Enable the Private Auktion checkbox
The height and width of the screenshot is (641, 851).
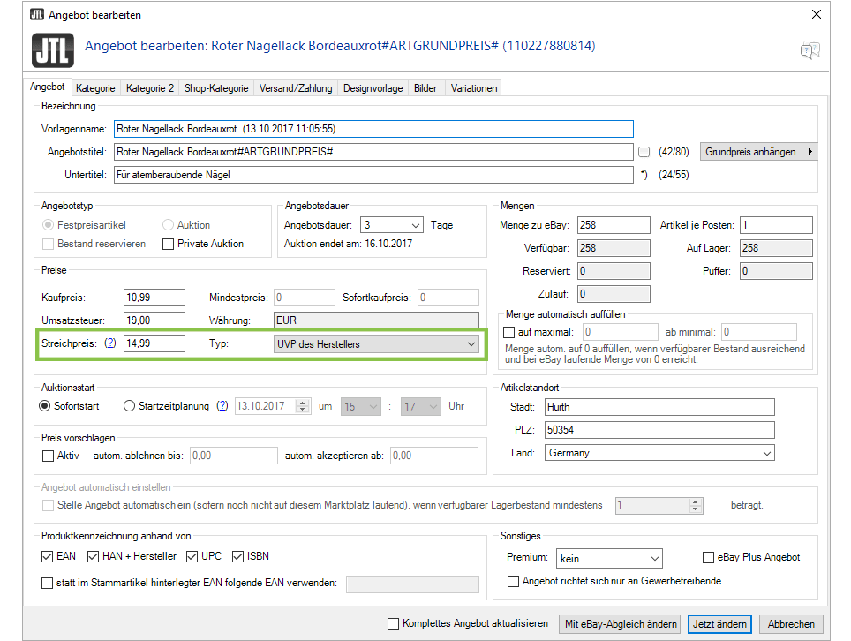click(169, 244)
